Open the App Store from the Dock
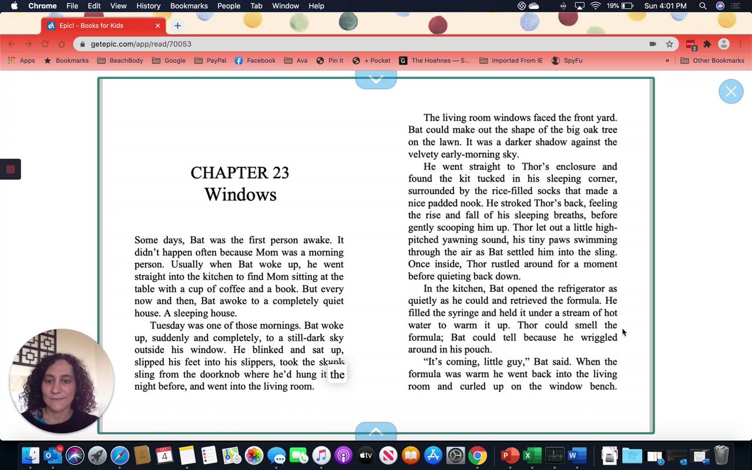752x470 pixels. 433,455
